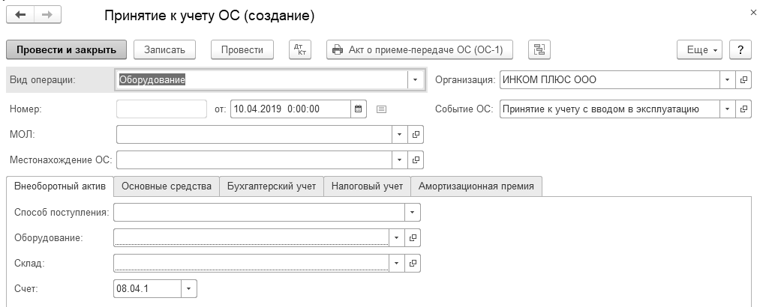The width and height of the screenshot is (763, 307).
Task: Click the Номер input field
Action: click(x=161, y=109)
